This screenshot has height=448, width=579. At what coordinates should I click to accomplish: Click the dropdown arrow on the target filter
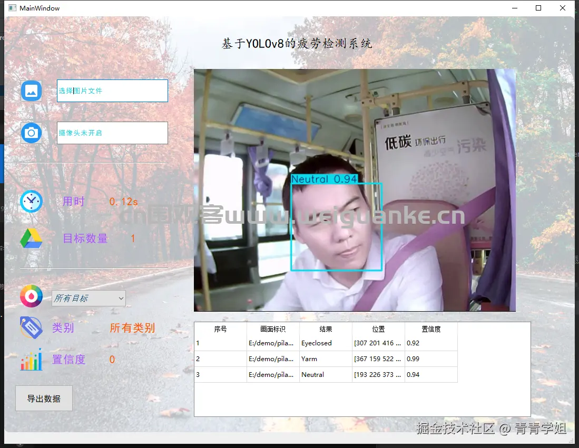[x=122, y=298]
